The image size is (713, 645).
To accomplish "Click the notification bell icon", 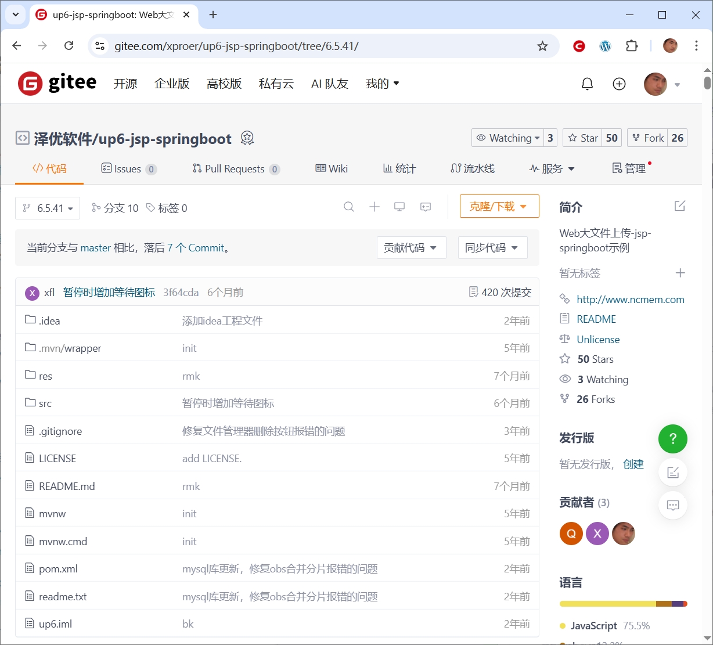I will (x=587, y=84).
